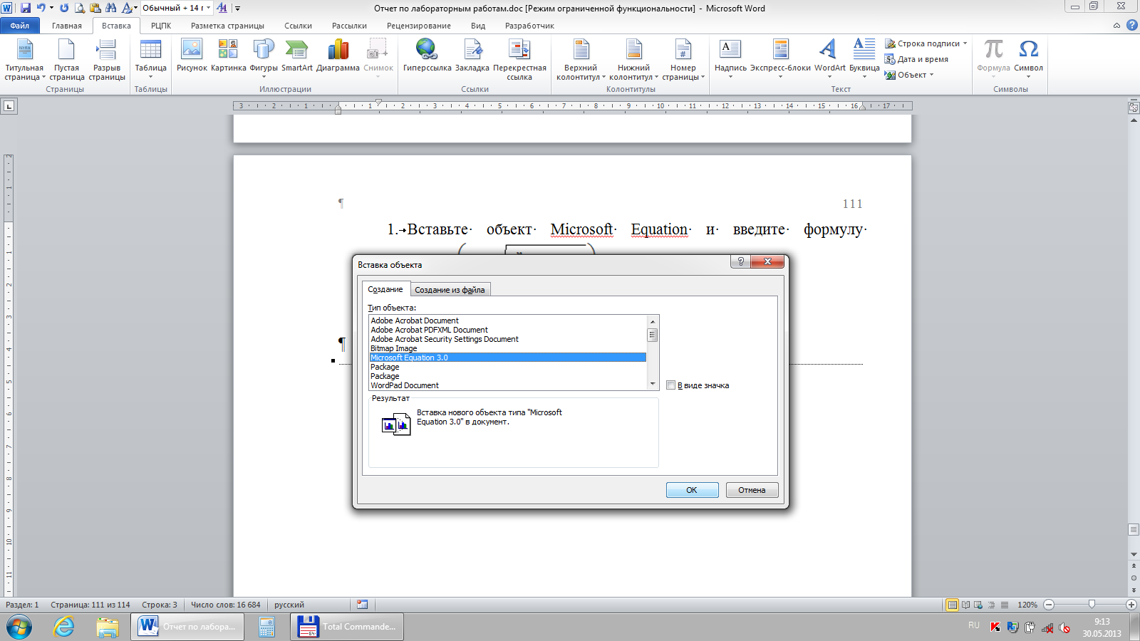Add a drop cap with Буквица
The width and height of the screenshot is (1140, 641).
[x=864, y=58]
